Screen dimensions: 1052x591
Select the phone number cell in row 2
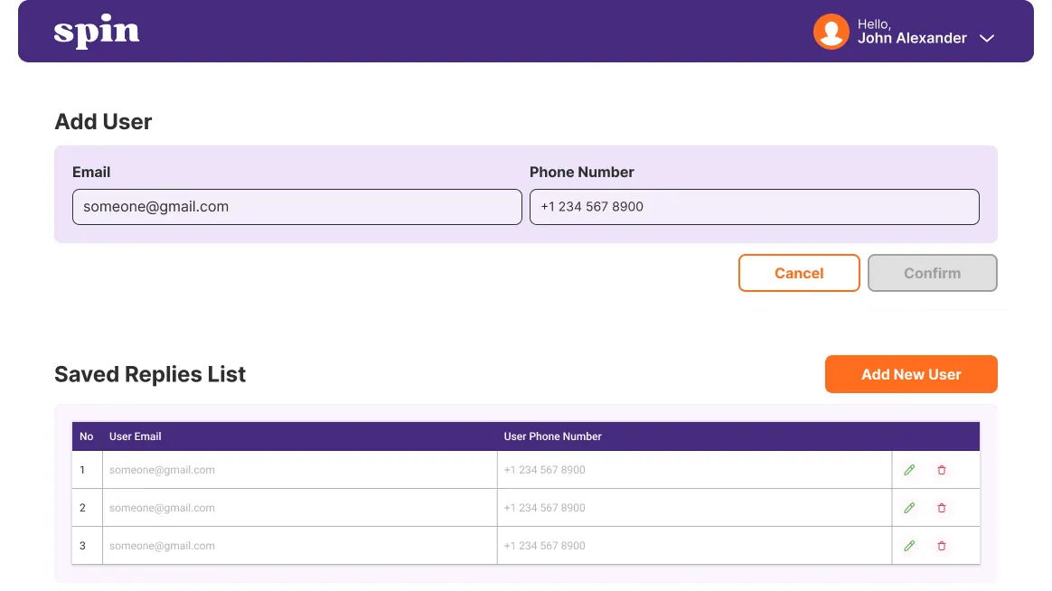pos(694,508)
